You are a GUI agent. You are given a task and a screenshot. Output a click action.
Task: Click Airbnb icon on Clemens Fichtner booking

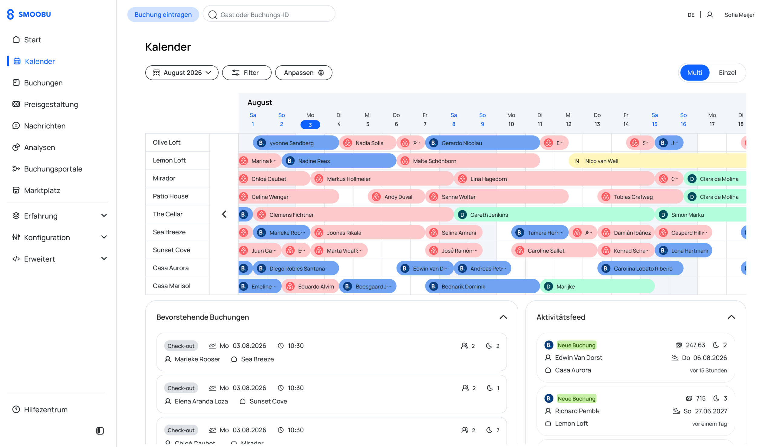(261, 215)
